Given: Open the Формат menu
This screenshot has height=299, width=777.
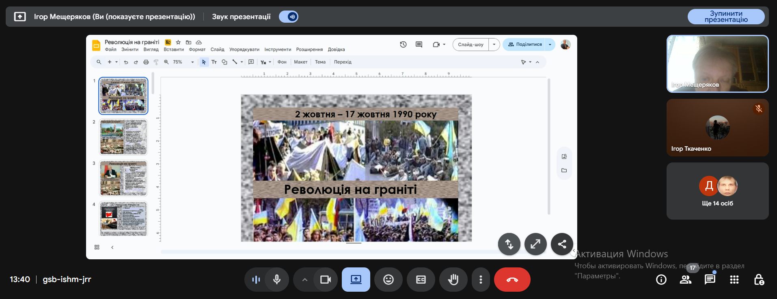Looking at the screenshot, I should point(197,49).
